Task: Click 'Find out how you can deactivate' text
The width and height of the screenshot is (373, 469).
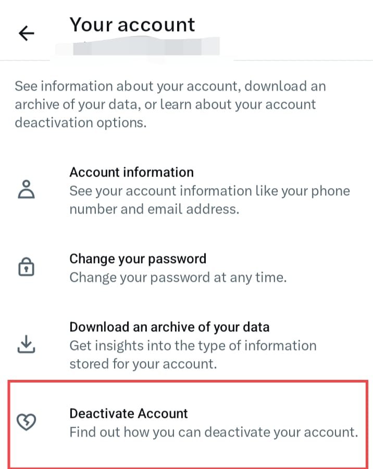Action: [214, 432]
